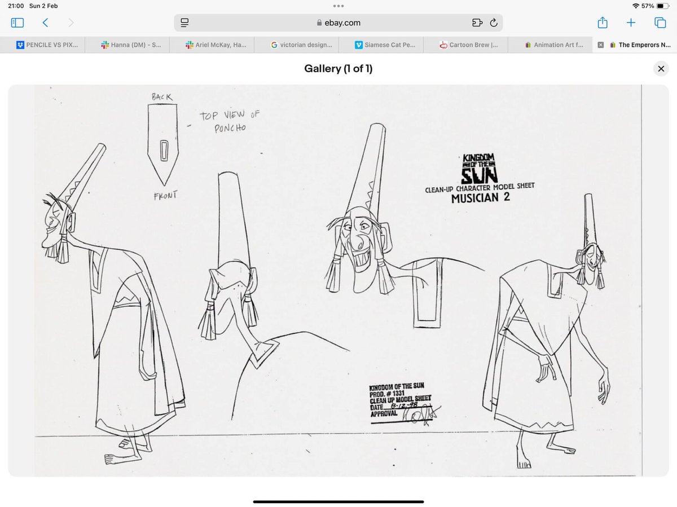
Task: Open a new tab with plus icon
Action: (x=631, y=23)
